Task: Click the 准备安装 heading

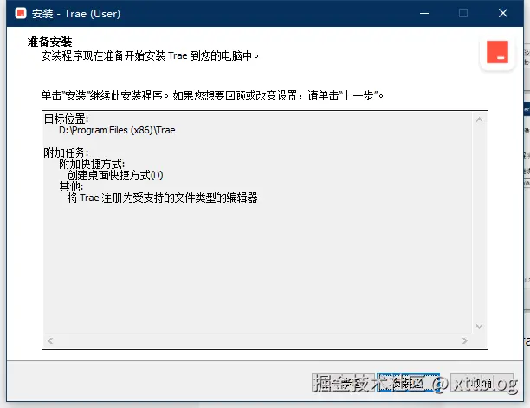Action: tap(49, 42)
